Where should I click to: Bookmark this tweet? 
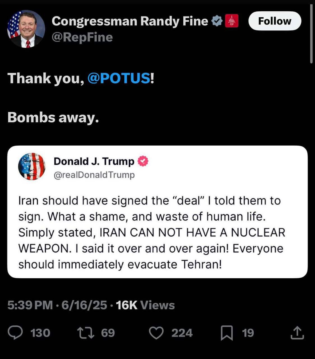pos(226,333)
